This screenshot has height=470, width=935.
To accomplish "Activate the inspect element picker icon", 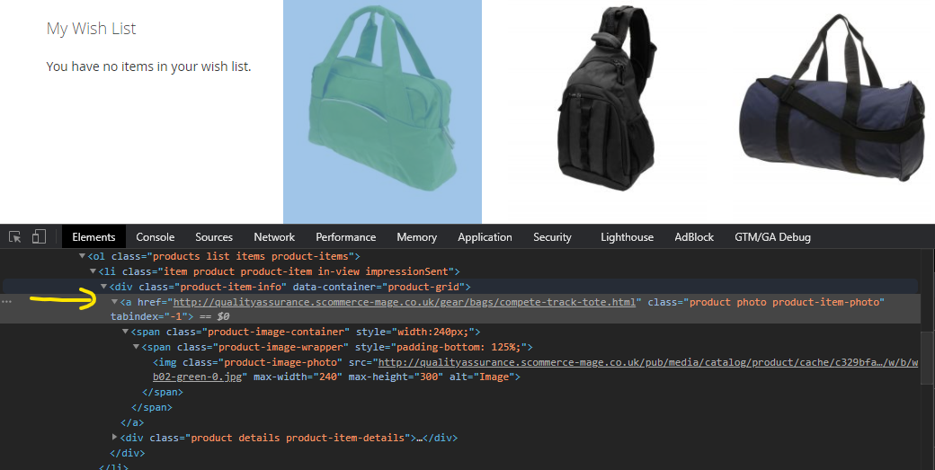I will click(15, 237).
